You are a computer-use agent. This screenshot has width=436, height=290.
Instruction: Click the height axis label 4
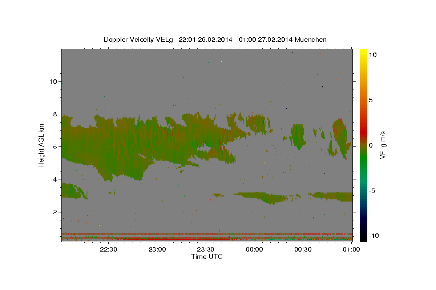(54, 179)
